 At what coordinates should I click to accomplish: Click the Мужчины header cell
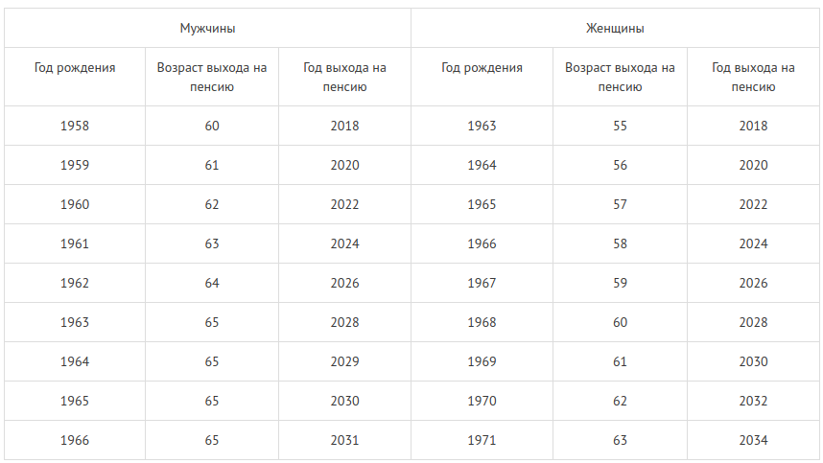click(207, 28)
